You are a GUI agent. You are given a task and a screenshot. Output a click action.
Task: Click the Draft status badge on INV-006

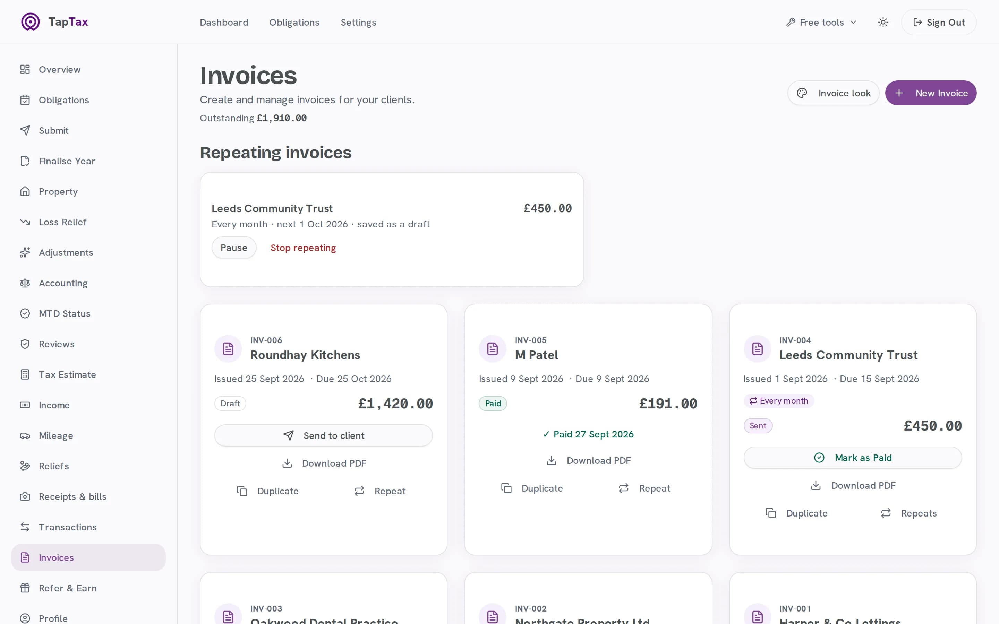tap(230, 403)
